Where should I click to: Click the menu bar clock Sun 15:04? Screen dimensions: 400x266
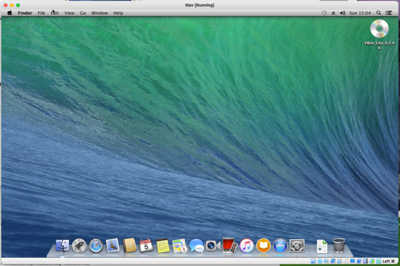click(359, 13)
